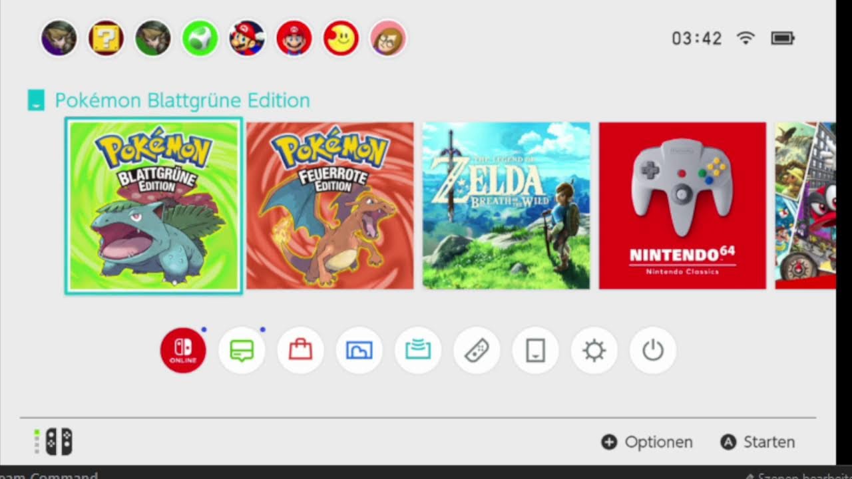Open the green News icon

[242, 350]
